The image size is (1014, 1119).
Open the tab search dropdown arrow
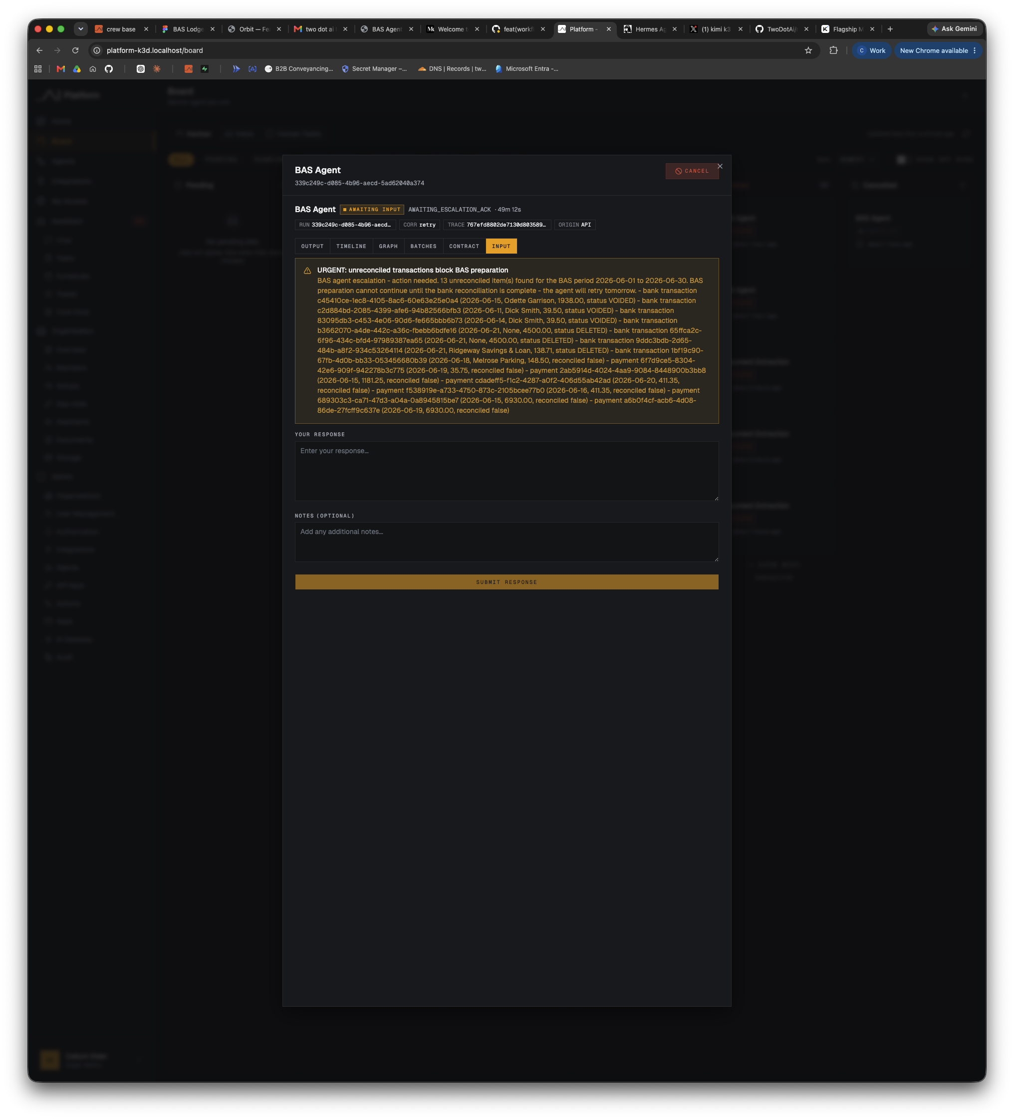coord(81,29)
